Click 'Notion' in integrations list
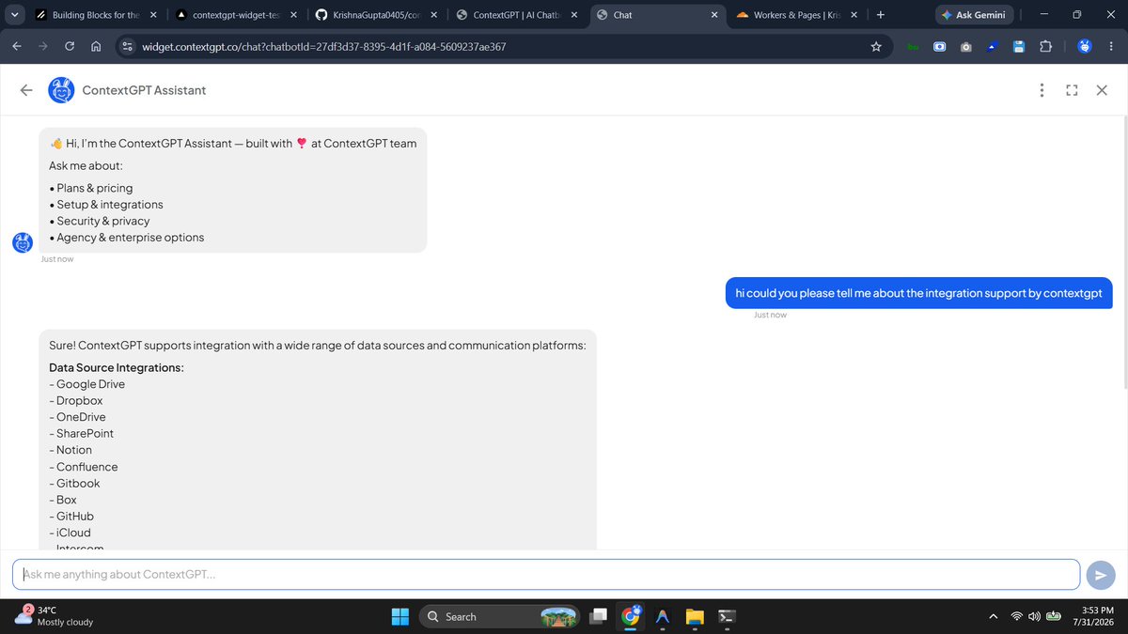The height and width of the screenshot is (634, 1128). coord(74,450)
